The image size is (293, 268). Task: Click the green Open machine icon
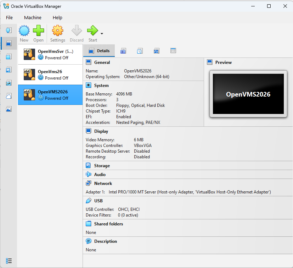click(x=39, y=31)
